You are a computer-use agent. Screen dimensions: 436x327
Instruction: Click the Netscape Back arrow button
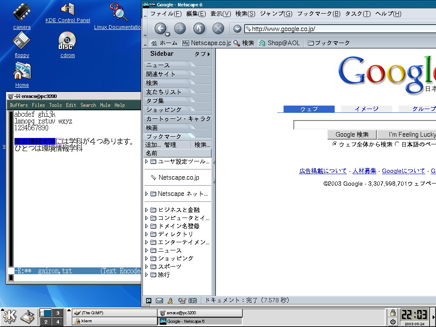160,29
